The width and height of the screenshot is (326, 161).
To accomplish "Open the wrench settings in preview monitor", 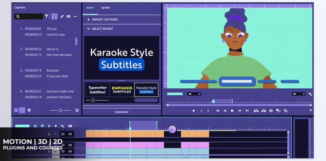I will coord(310,94).
